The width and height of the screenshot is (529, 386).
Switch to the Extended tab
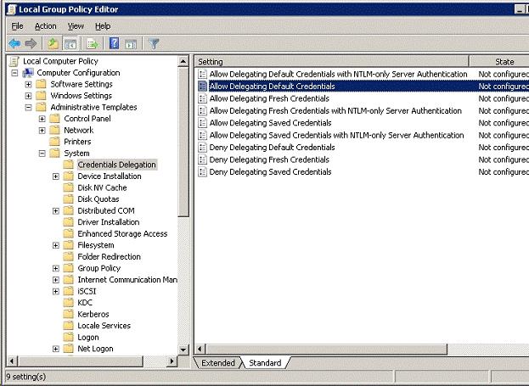tap(218, 363)
